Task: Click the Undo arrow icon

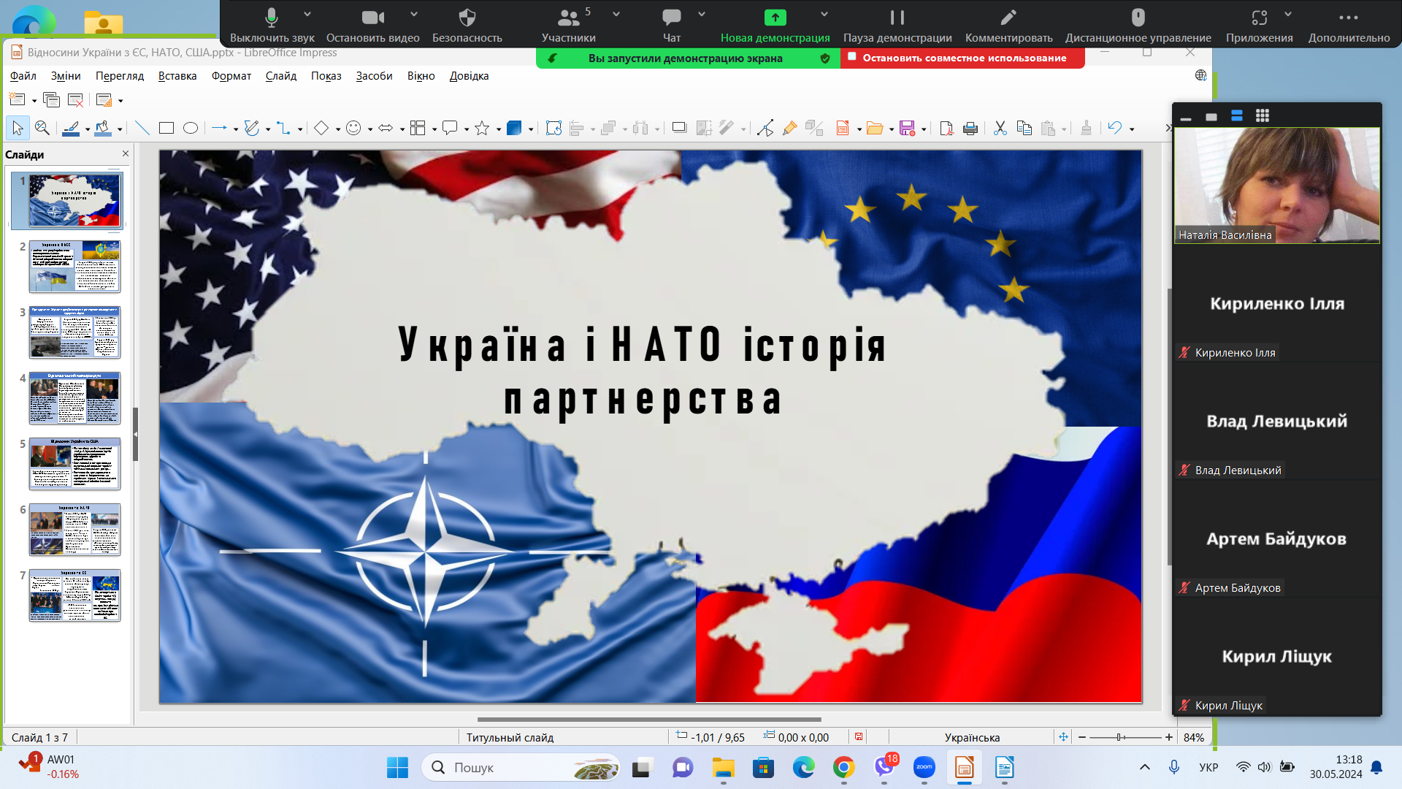Action: click(1115, 129)
